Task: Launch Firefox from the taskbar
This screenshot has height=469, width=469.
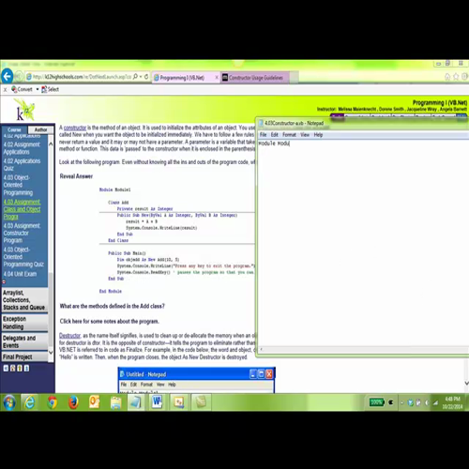Action: pos(73,402)
